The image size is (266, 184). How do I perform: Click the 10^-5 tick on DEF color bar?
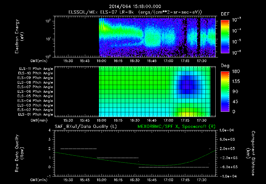coord(236,41)
